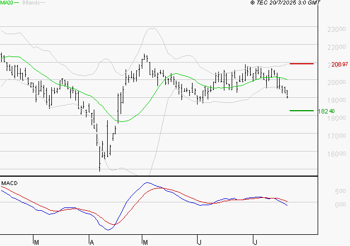Click the BBands legend label
Viewport: 350px width, 246px height.
pyautogui.click(x=31, y=3)
